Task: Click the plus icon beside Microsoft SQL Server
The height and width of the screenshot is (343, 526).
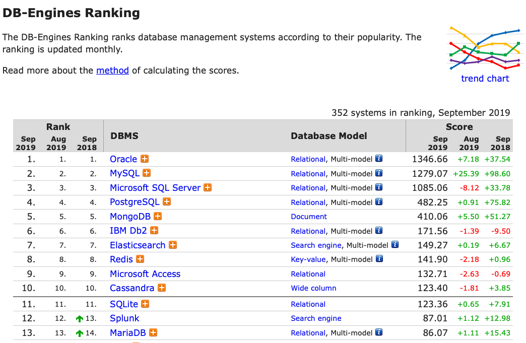Action: pyautogui.click(x=208, y=187)
